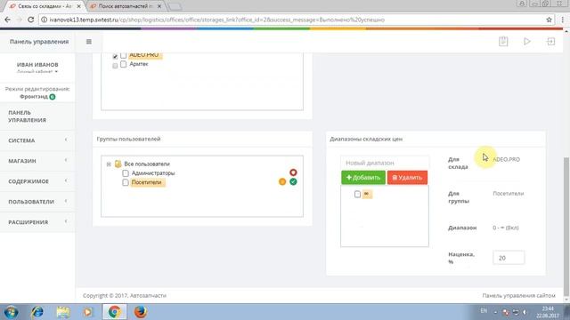Image resolution: width=570 pixels, height=320 pixels.
Task: Open Windows Explorer from taskbar
Action: tap(63, 312)
